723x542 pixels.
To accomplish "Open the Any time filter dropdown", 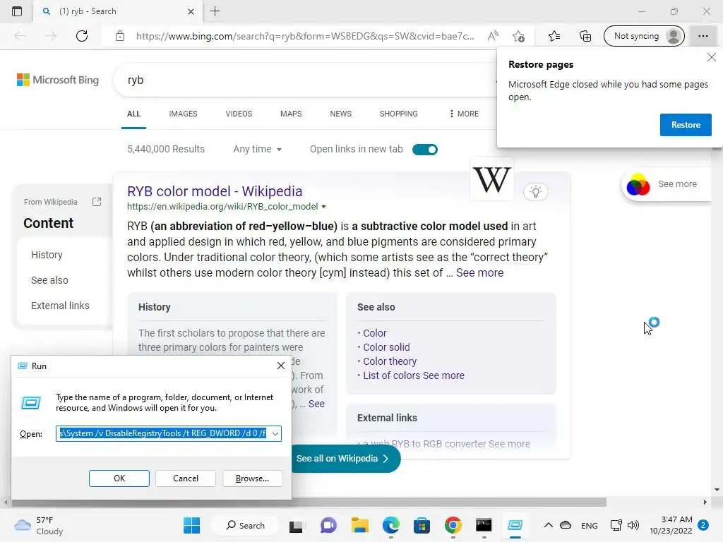I will [x=257, y=150].
